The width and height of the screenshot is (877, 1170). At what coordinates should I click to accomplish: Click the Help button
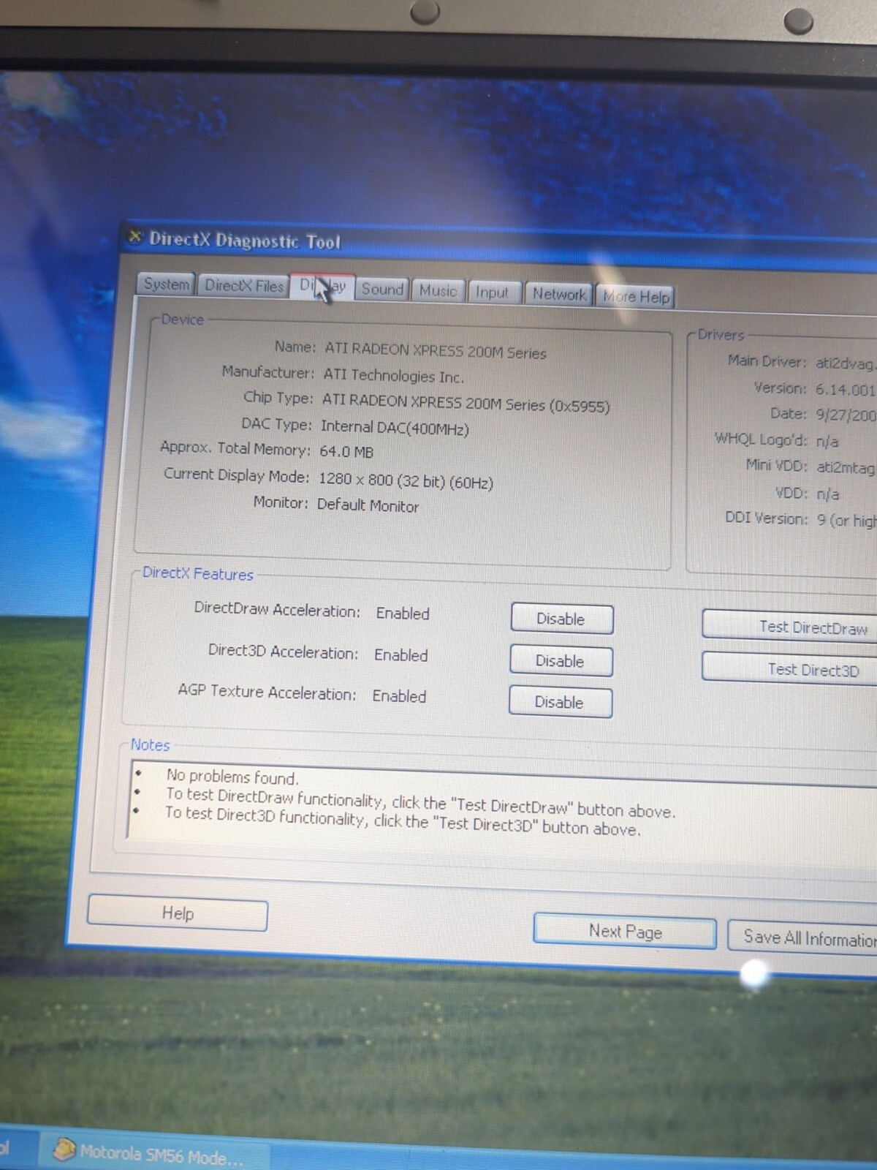[x=178, y=913]
